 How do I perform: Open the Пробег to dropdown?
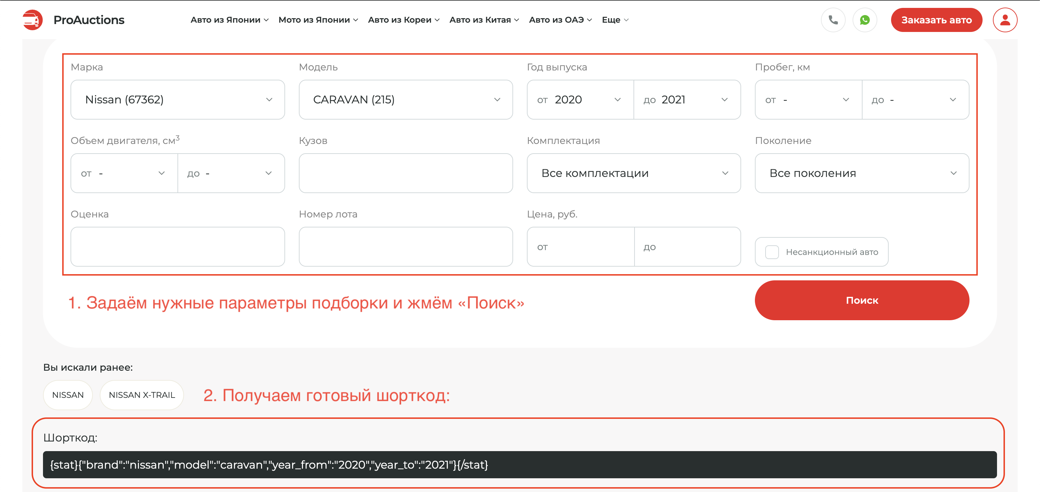915,100
